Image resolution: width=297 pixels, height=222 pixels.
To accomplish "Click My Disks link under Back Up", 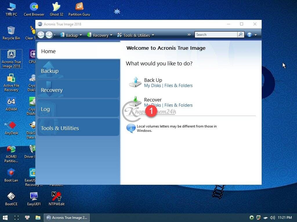I will 153,86.
